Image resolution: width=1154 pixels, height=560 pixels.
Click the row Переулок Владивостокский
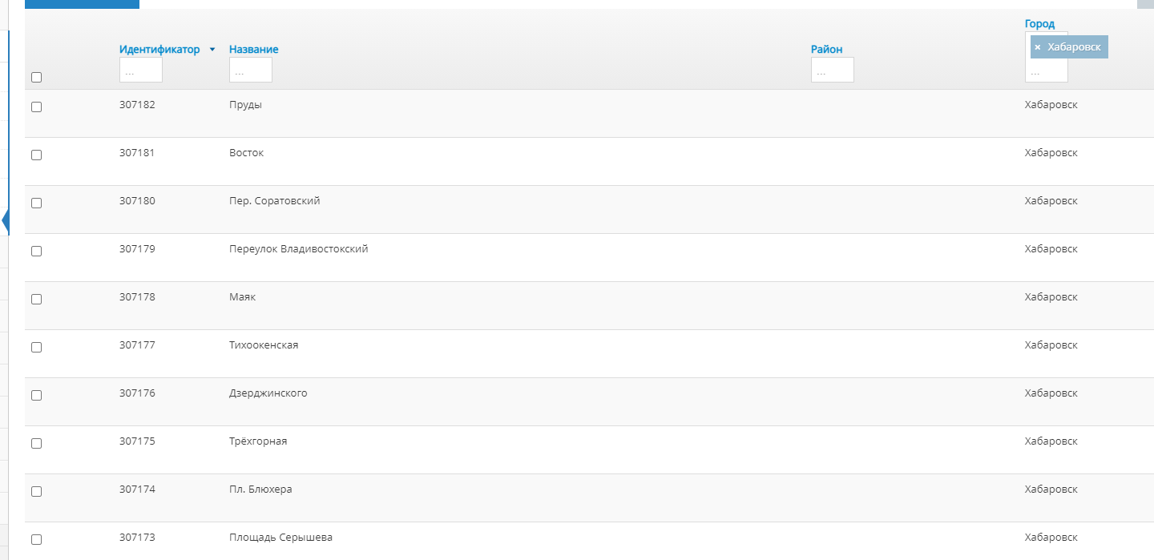click(x=589, y=258)
